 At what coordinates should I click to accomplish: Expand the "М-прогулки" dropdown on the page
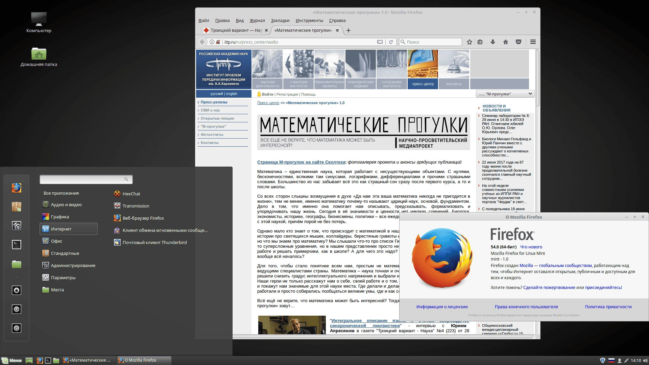coord(505,94)
